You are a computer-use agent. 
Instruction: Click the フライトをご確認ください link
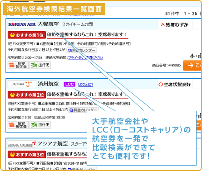[x=86, y=58]
